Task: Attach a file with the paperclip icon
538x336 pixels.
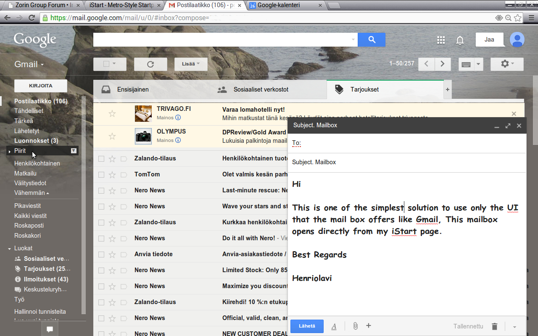Action: [355, 326]
